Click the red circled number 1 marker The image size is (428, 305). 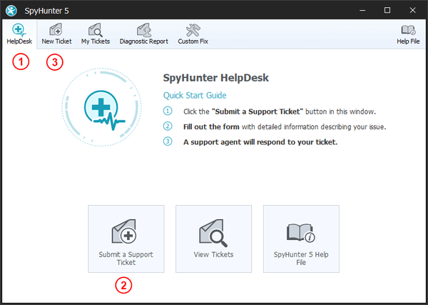click(x=22, y=62)
